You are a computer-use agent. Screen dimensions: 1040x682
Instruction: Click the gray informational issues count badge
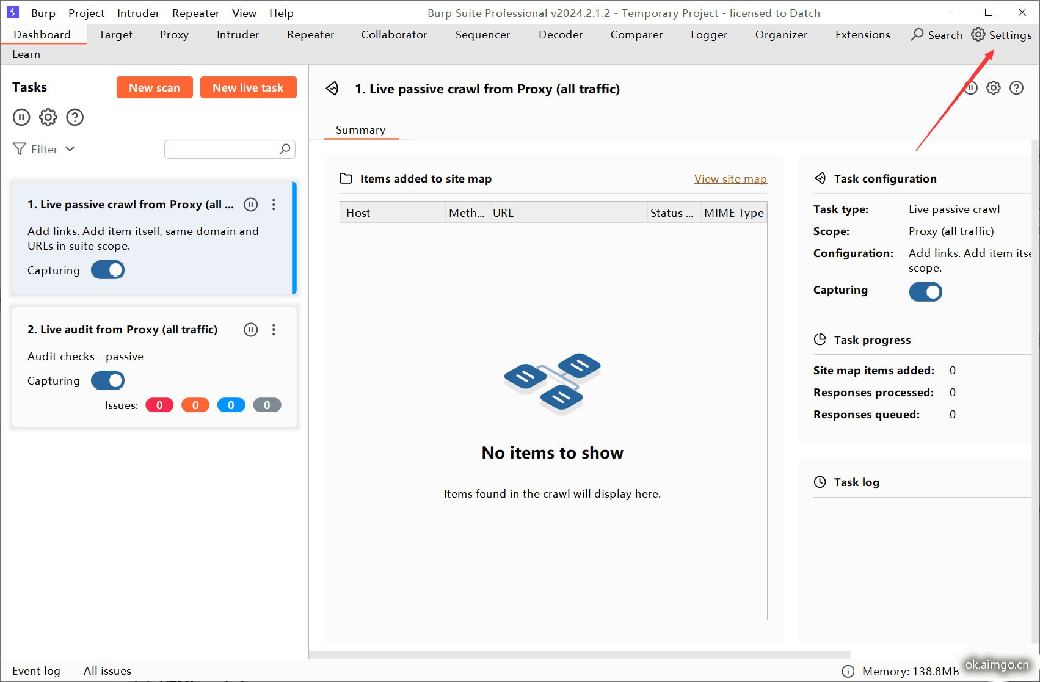[267, 405]
